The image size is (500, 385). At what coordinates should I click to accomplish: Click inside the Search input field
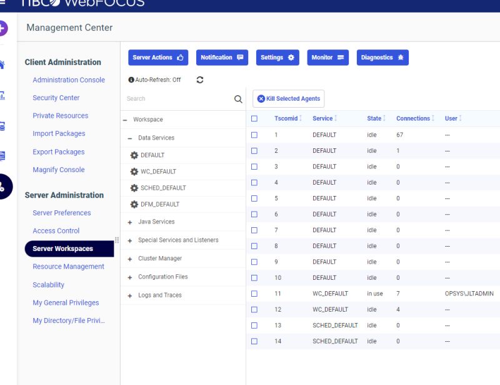coord(175,98)
